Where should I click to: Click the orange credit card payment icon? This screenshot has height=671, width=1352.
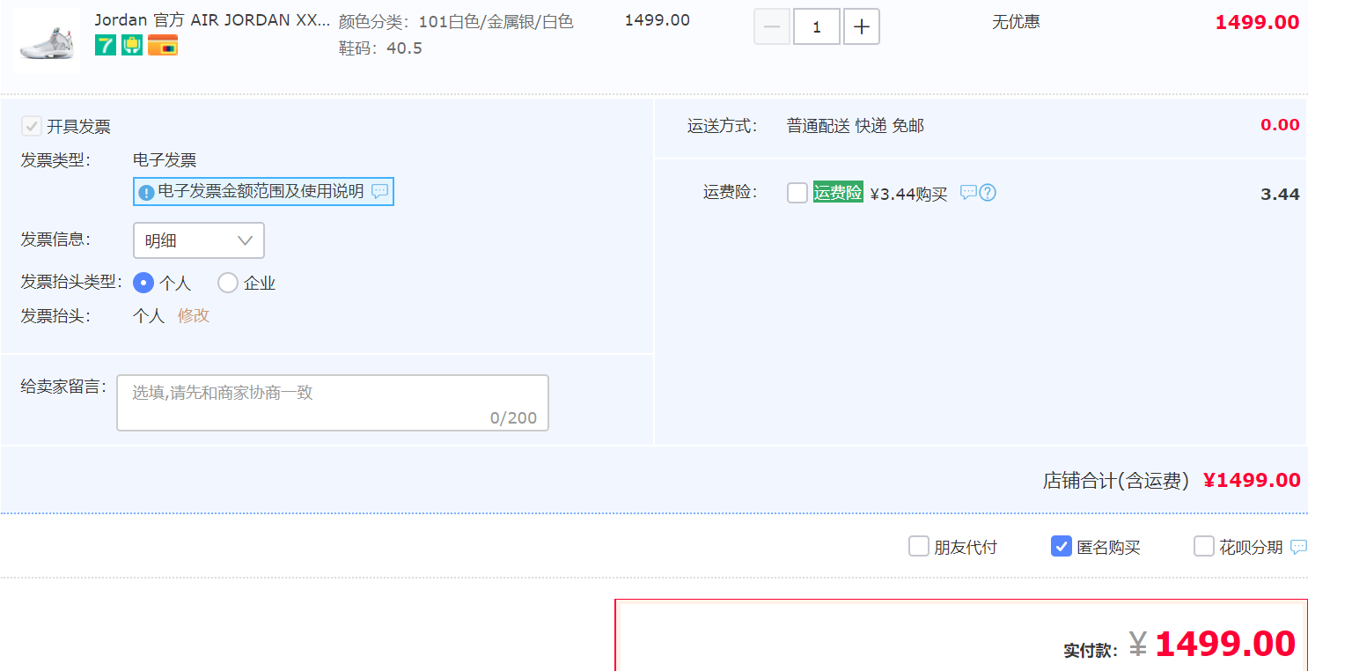[x=163, y=45]
